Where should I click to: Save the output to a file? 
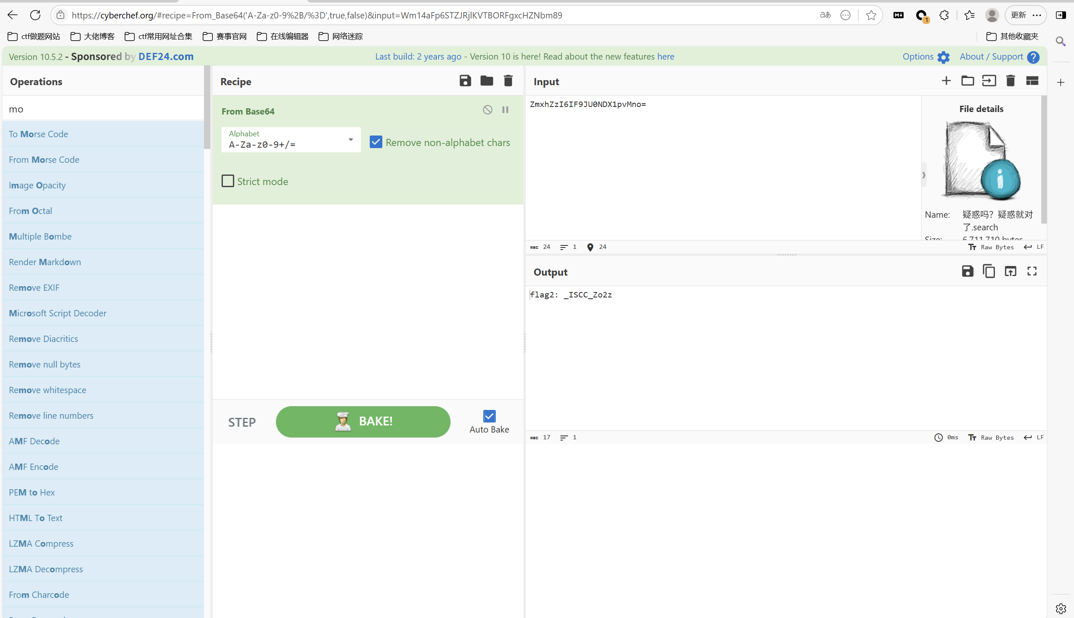[x=967, y=271]
